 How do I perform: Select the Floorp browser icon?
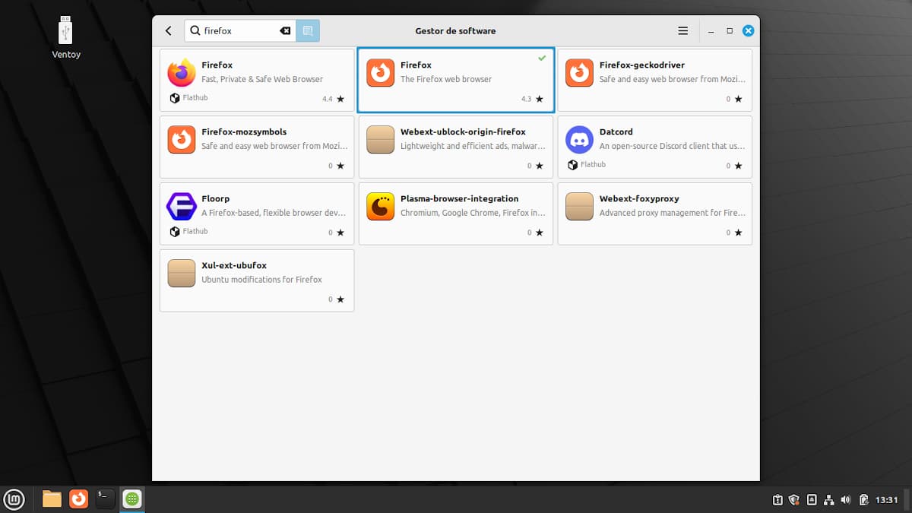coord(182,207)
